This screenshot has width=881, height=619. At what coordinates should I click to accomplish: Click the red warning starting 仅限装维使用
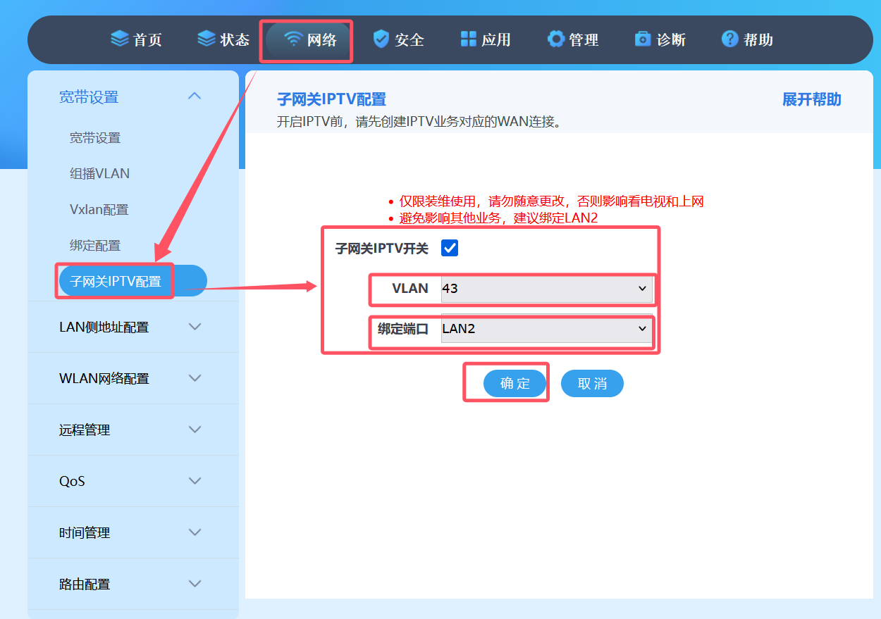pyautogui.click(x=552, y=201)
